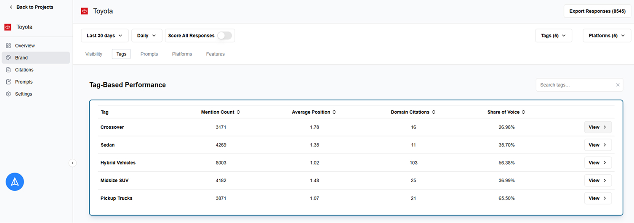Switch to the Features tab
The width and height of the screenshot is (634, 223).
tap(215, 54)
